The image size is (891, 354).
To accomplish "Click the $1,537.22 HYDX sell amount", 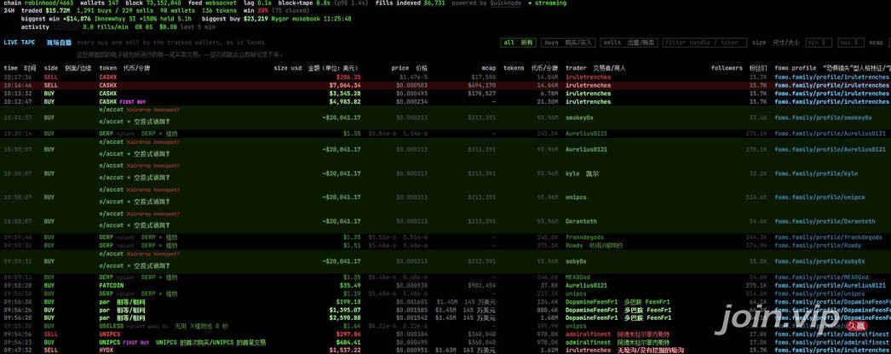I will (x=345, y=351).
